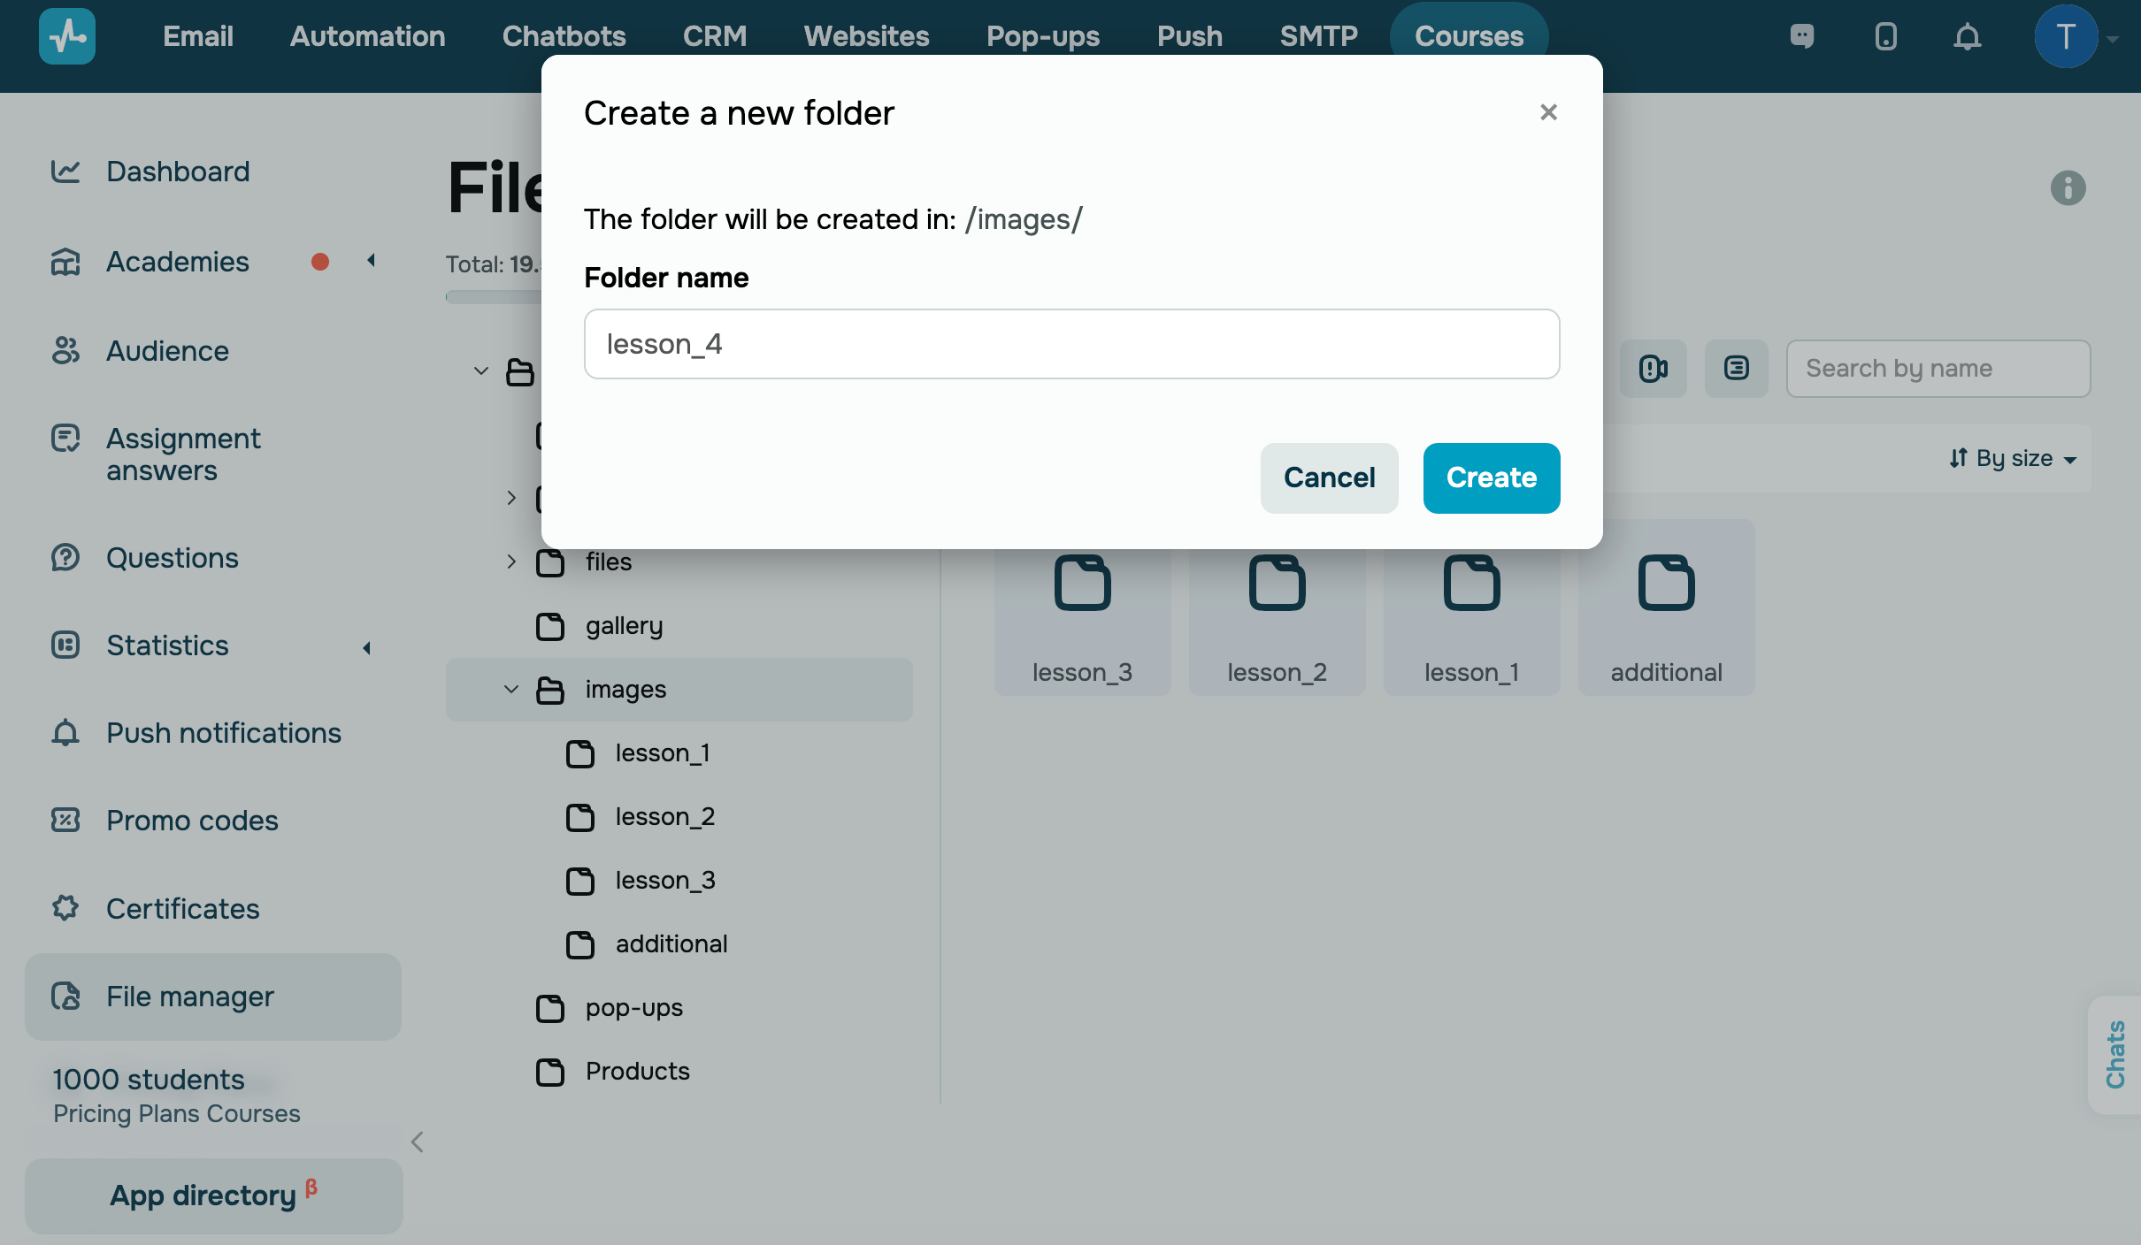This screenshot has height=1245, width=2141.
Task: Collapse the images folder in sidebar
Action: point(510,688)
